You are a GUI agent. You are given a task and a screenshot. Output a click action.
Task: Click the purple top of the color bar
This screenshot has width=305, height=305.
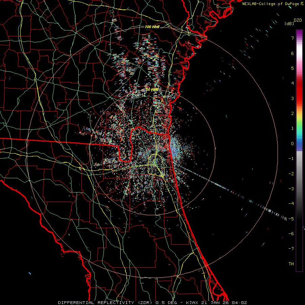pyautogui.click(x=299, y=33)
